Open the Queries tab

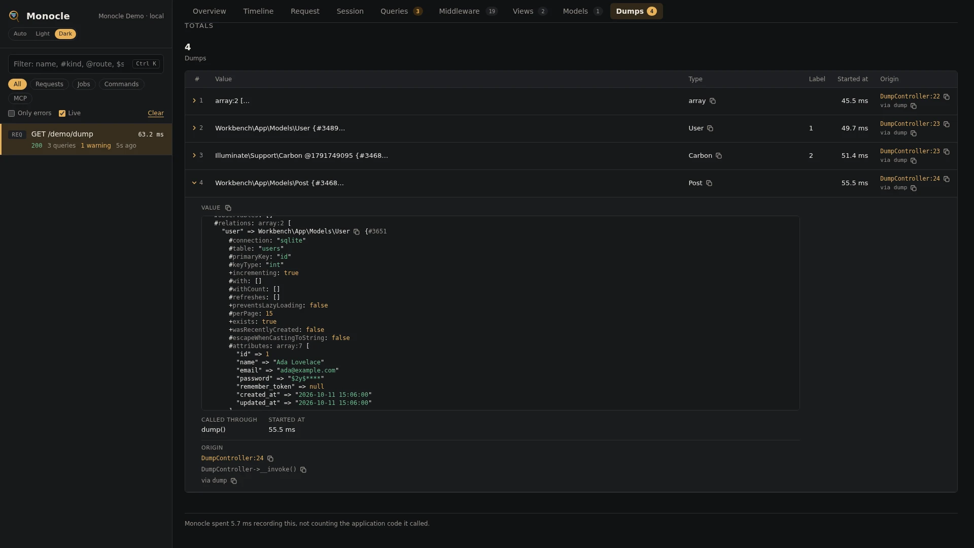[401, 11]
